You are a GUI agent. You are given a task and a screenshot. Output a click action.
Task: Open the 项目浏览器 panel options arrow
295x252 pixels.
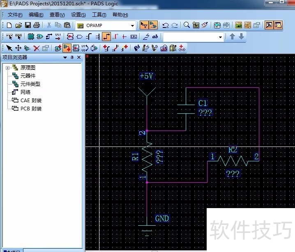[65, 57]
